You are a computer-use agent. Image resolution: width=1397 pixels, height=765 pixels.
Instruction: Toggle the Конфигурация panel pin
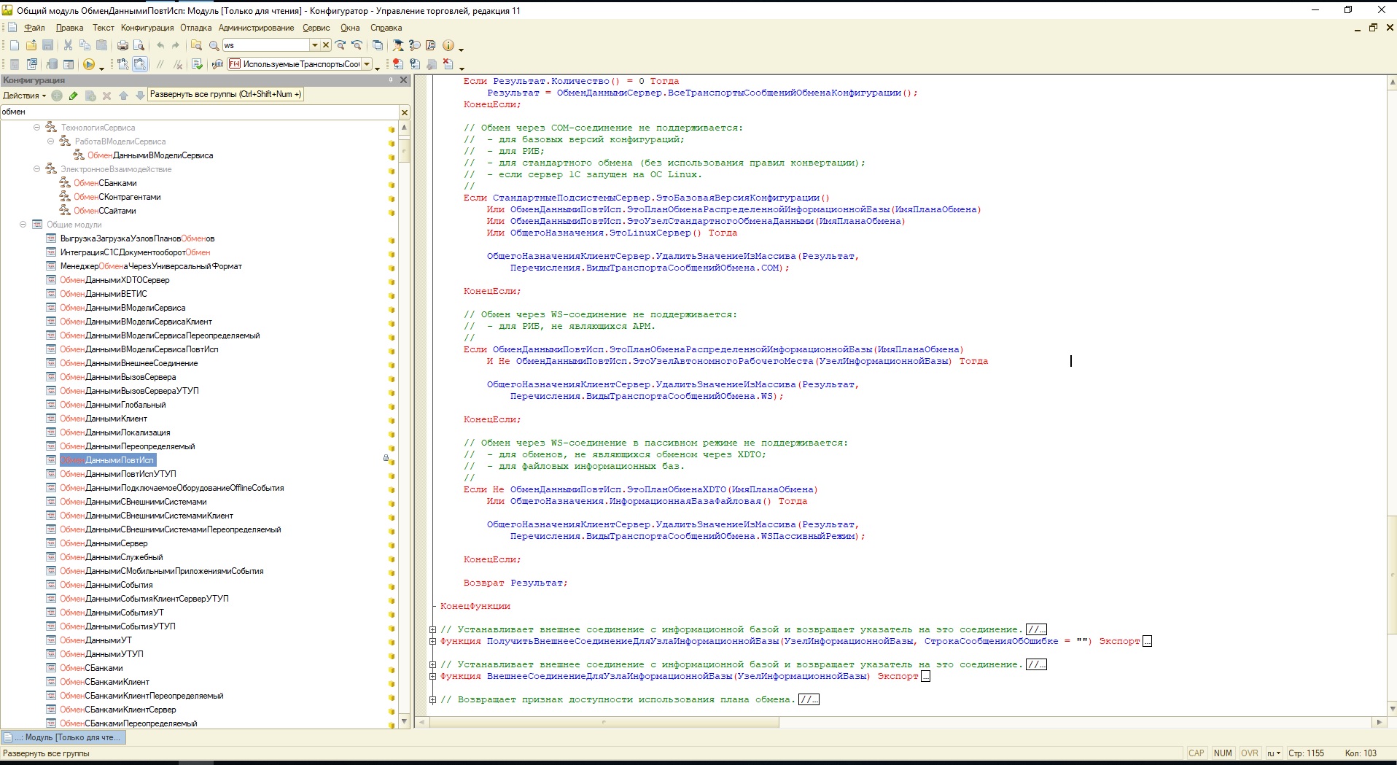(x=392, y=80)
